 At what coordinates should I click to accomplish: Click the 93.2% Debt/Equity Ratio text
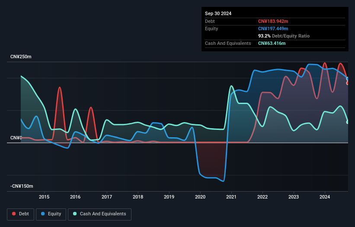[284, 36]
